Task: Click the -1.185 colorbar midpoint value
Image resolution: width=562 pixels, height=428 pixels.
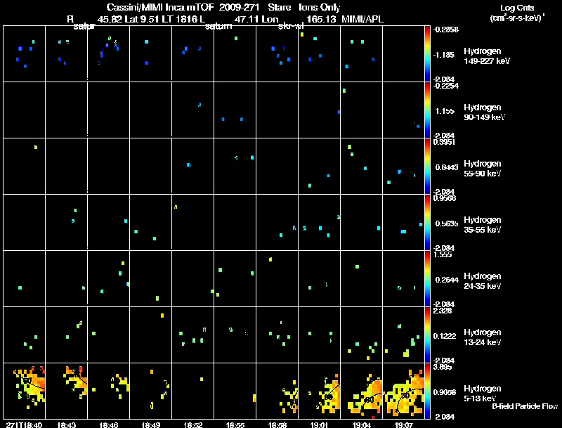Action: coord(445,55)
